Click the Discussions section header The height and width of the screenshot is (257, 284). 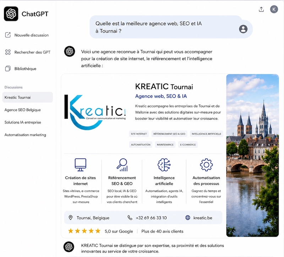point(13,87)
